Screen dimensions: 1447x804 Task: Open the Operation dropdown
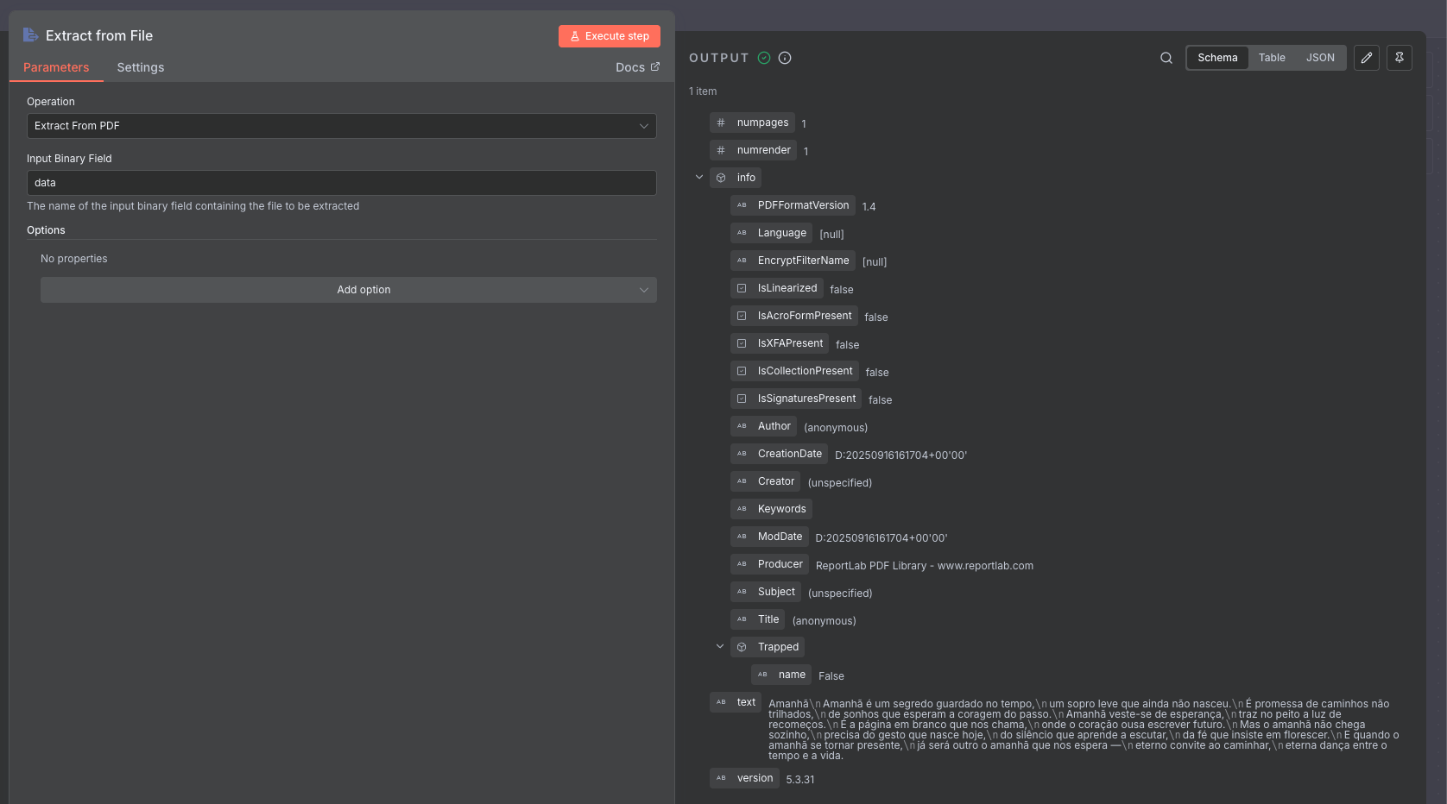click(x=341, y=126)
